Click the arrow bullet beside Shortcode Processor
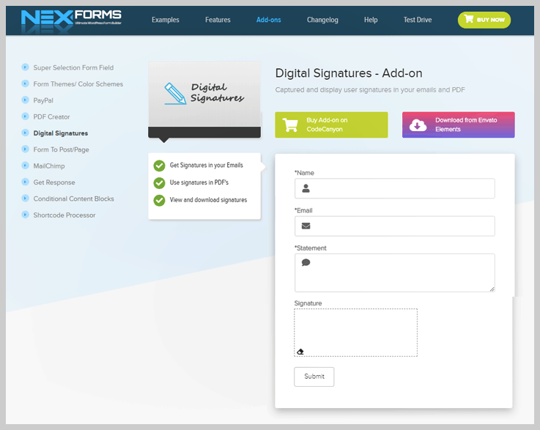This screenshot has width=540, height=430. tap(25, 215)
